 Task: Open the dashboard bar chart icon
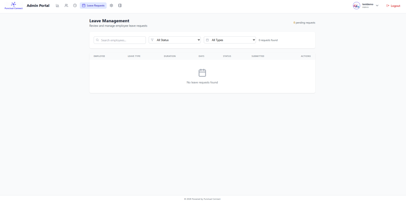click(x=57, y=6)
